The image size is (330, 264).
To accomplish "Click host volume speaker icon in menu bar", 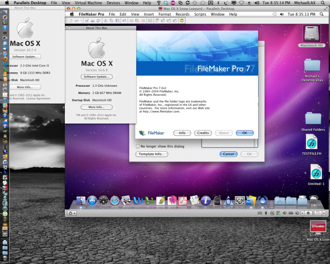I will (257, 3).
